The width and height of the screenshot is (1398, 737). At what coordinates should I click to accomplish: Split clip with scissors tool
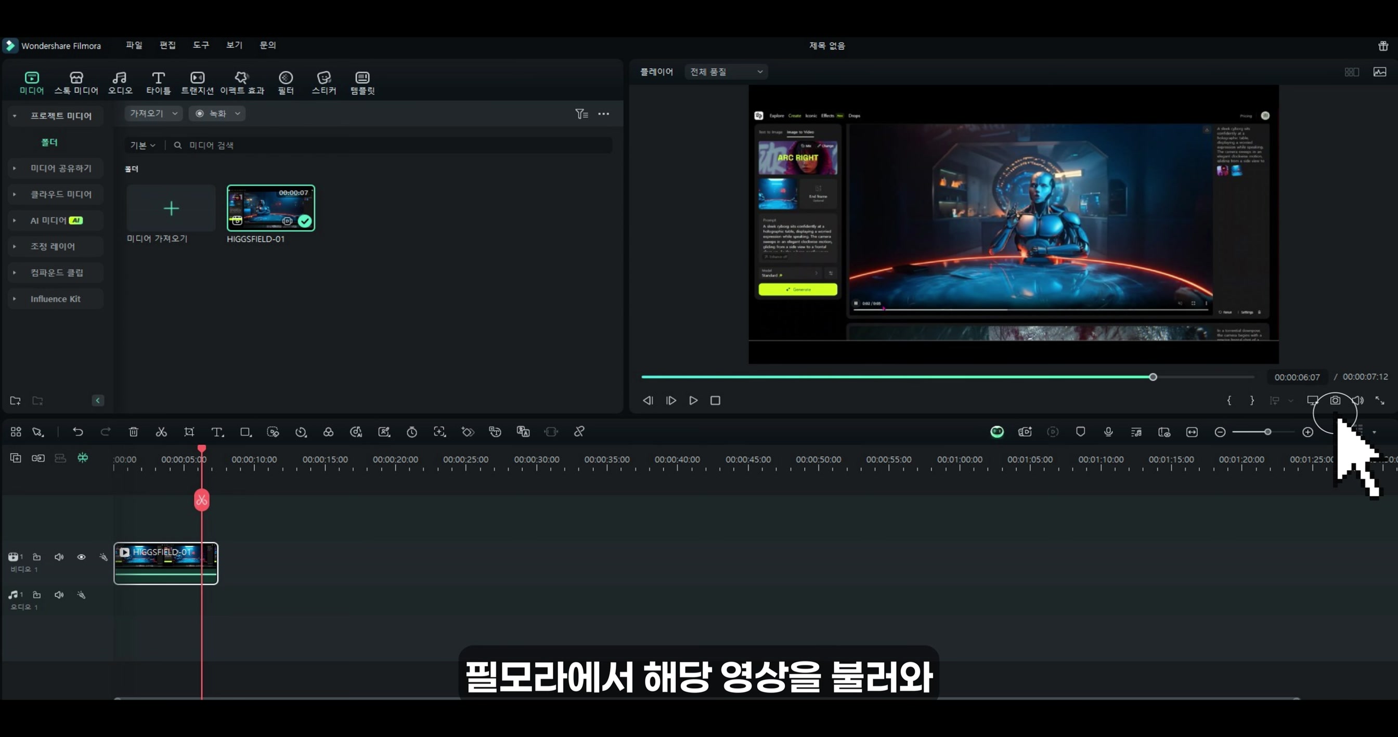pos(161,432)
